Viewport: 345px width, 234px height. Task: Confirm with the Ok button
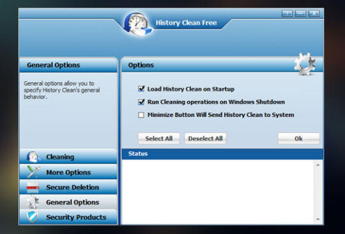[299, 139]
